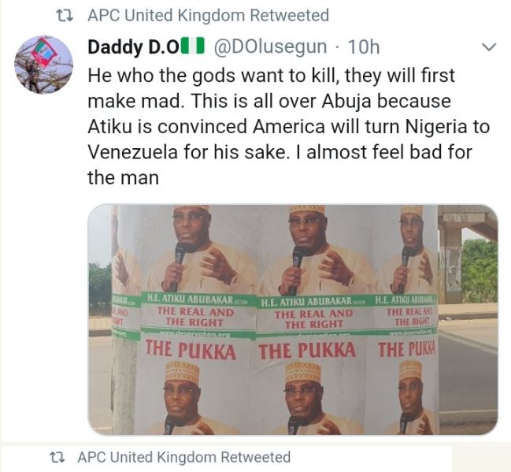Click the left poster's "THE PUKKA" headline

click(191, 350)
